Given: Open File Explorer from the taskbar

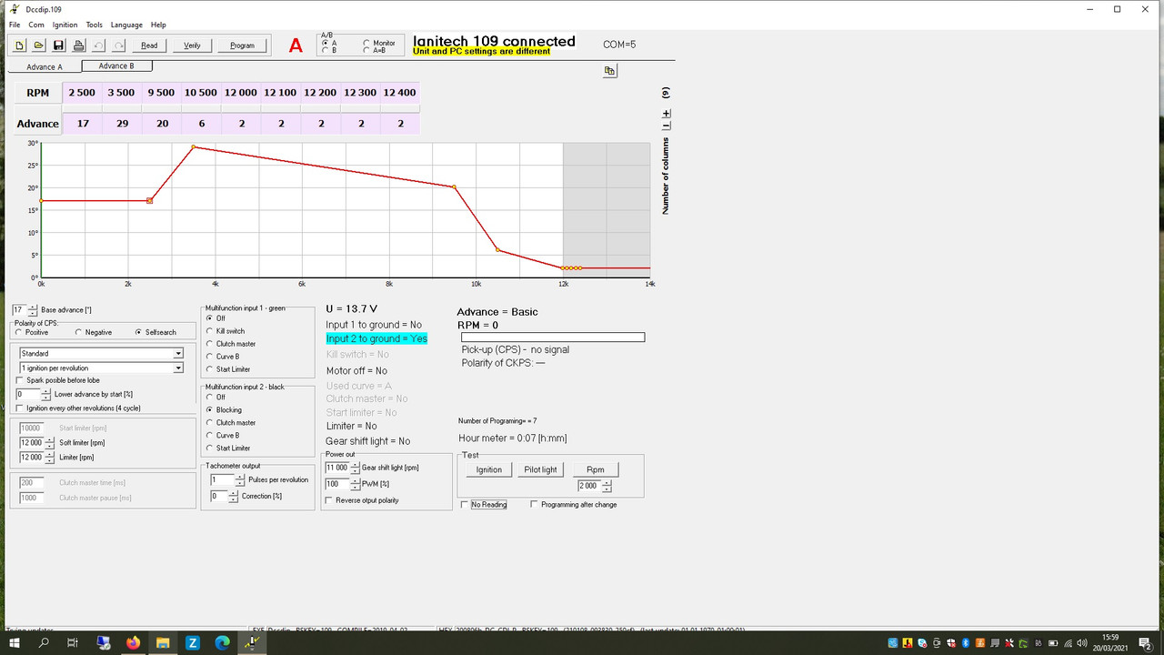Looking at the screenshot, I should tap(163, 642).
